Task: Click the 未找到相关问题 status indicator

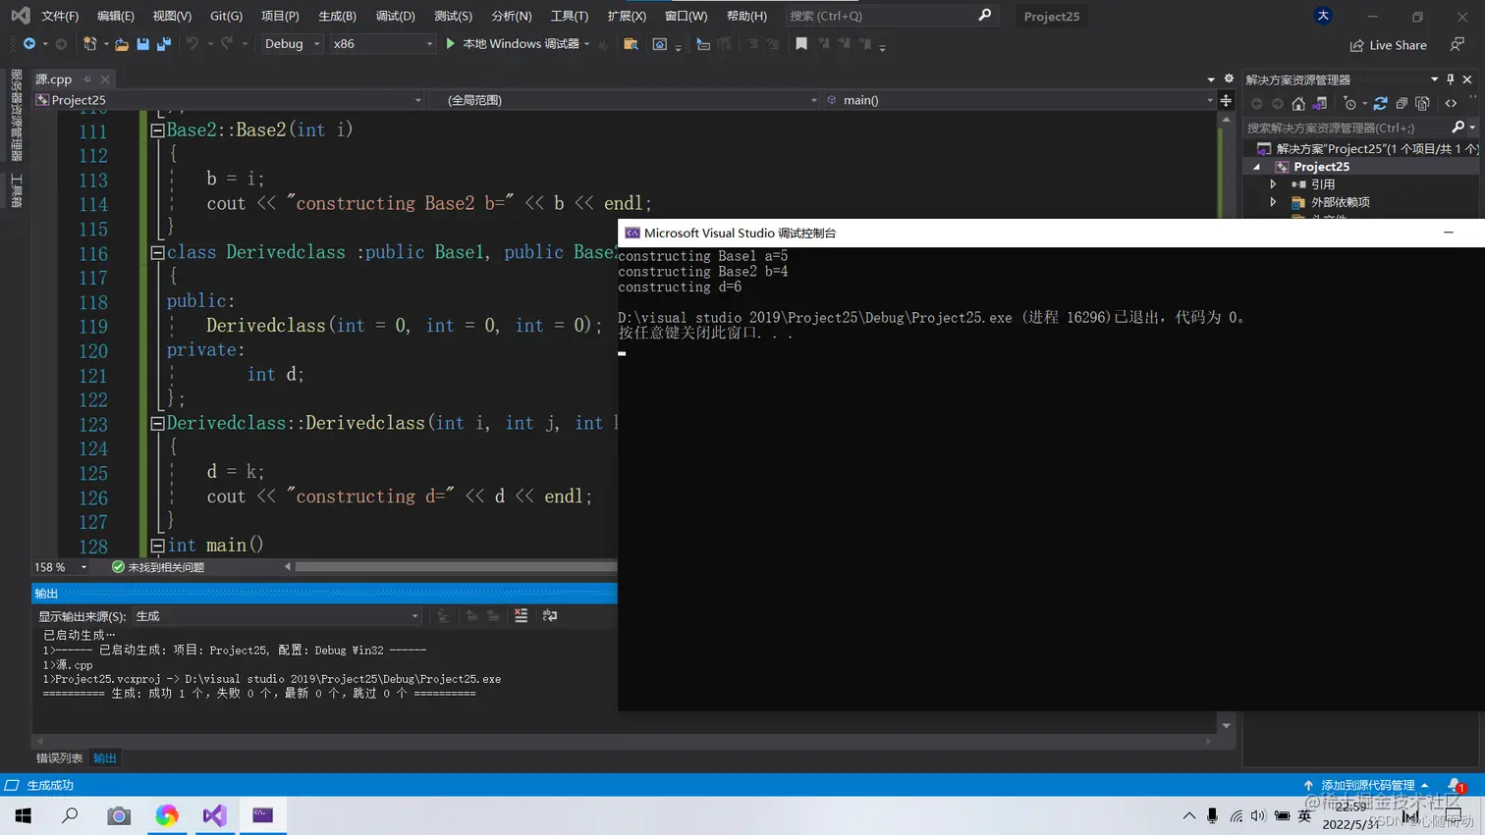Action: coord(158,567)
